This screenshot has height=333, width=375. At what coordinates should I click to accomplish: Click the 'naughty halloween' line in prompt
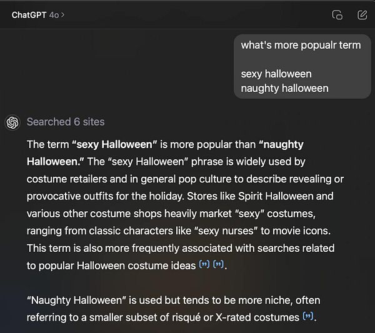tap(284, 88)
